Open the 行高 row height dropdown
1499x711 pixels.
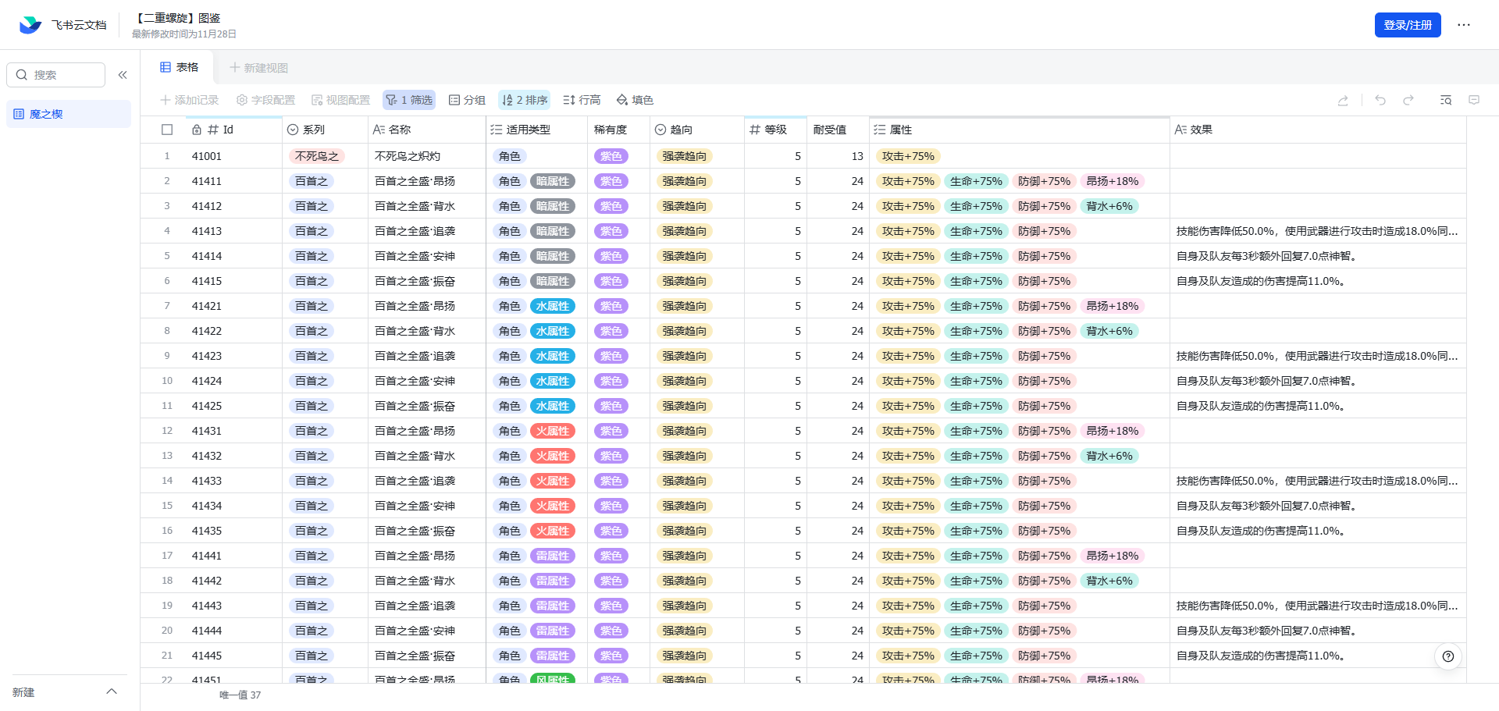pos(582,100)
